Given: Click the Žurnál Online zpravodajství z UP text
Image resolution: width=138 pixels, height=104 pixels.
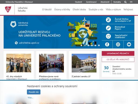Looking at the screenshot, I should pyautogui.click(x=123, y=20).
